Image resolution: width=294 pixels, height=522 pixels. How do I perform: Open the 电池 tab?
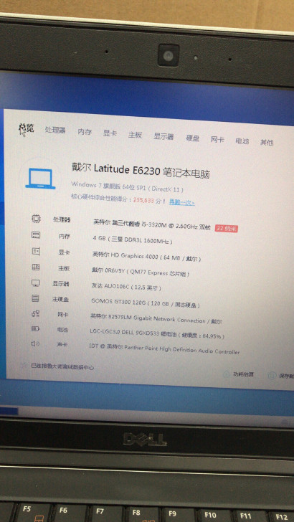[242, 141]
